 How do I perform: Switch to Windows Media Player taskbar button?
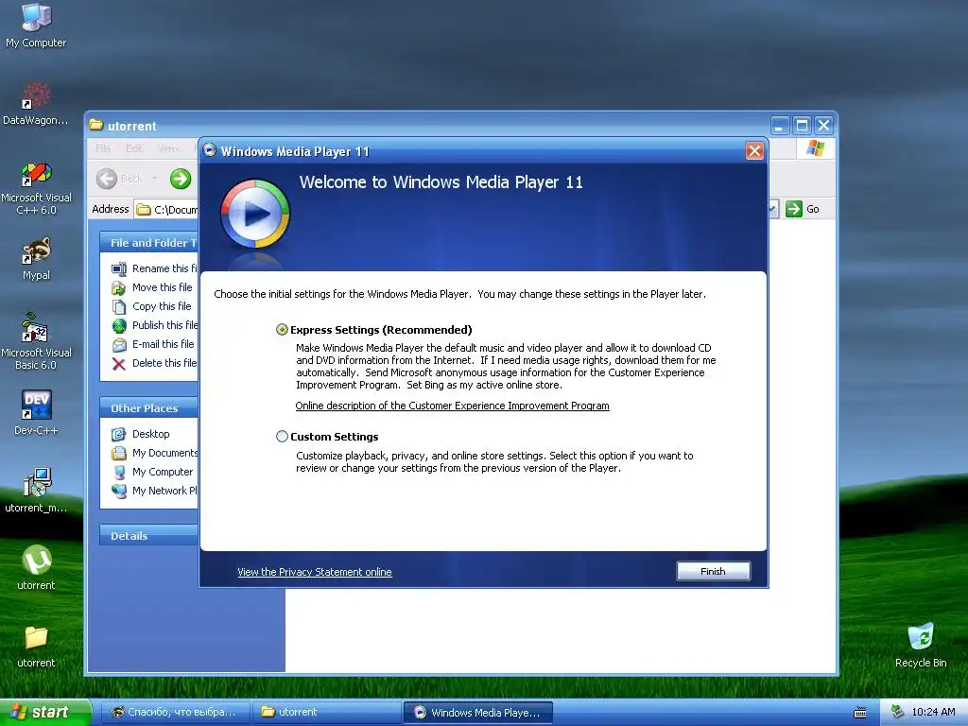pyautogui.click(x=477, y=712)
